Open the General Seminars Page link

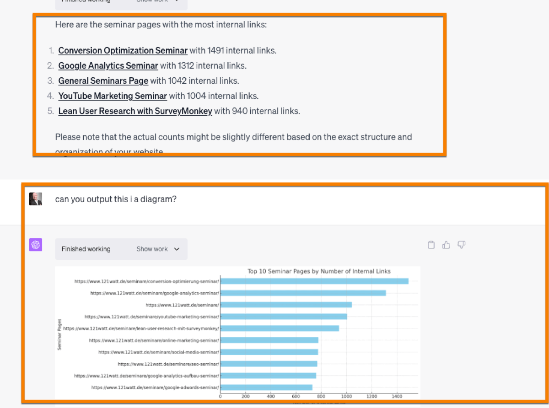pyautogui.click(x=103, y=81)
